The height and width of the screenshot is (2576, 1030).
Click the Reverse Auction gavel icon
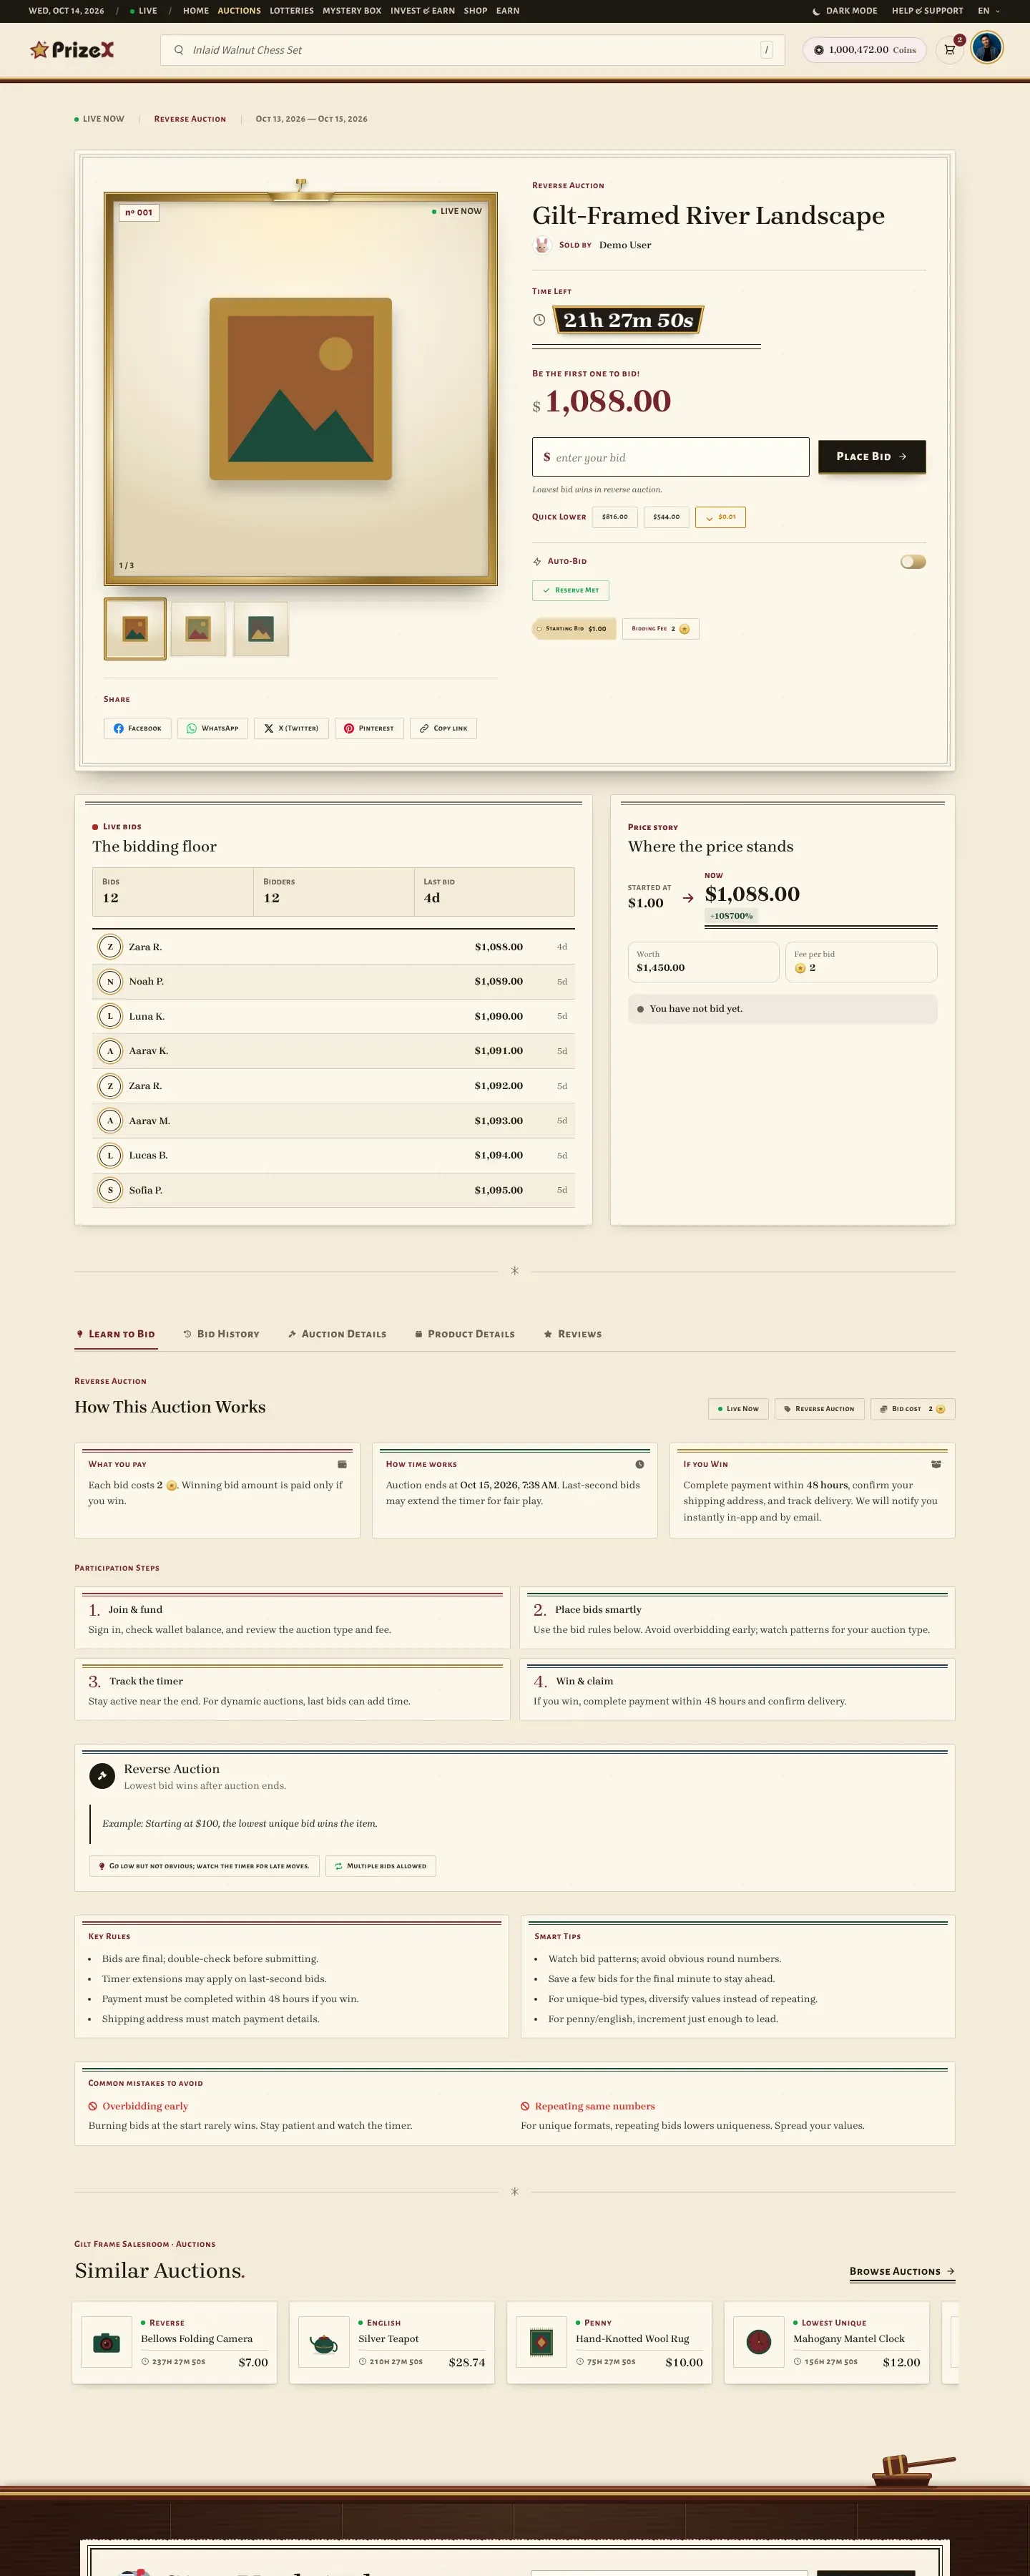(102, 1776)
